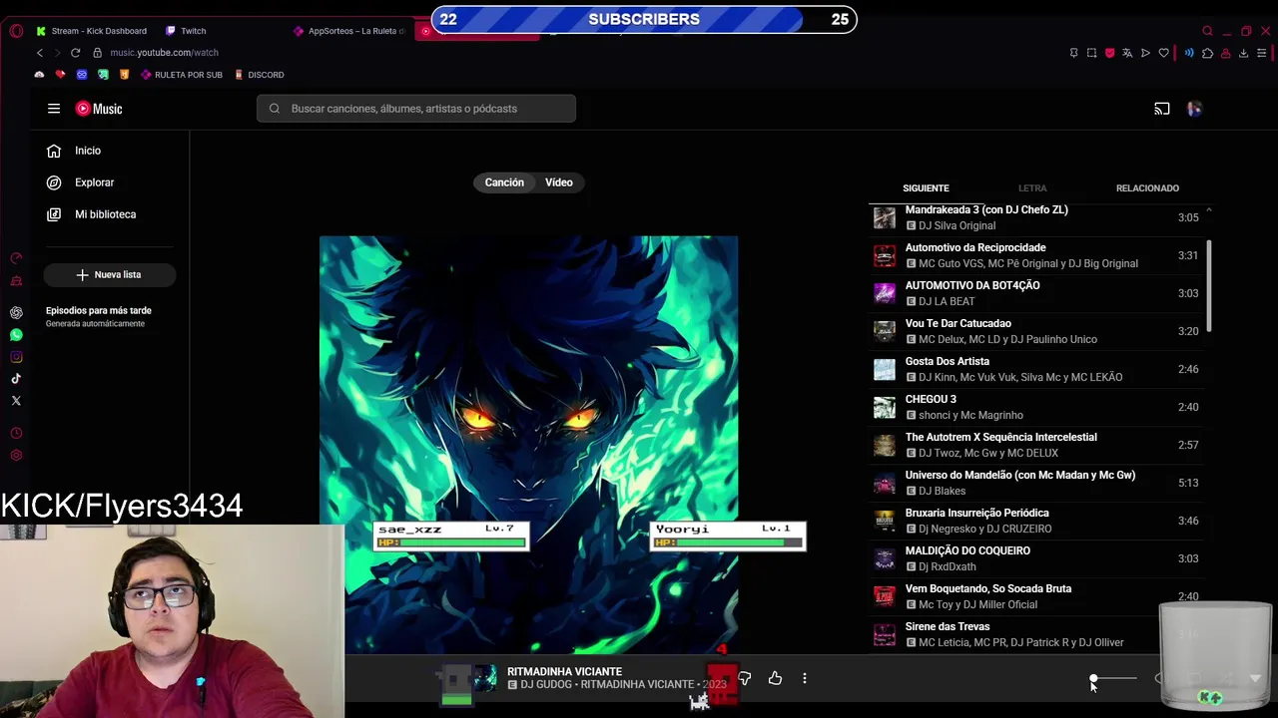Image resolution: width=1278 pixels, height=718 pixels.
Task: Play Universo do Mandelão from queue
Action: pos(1038,483)
